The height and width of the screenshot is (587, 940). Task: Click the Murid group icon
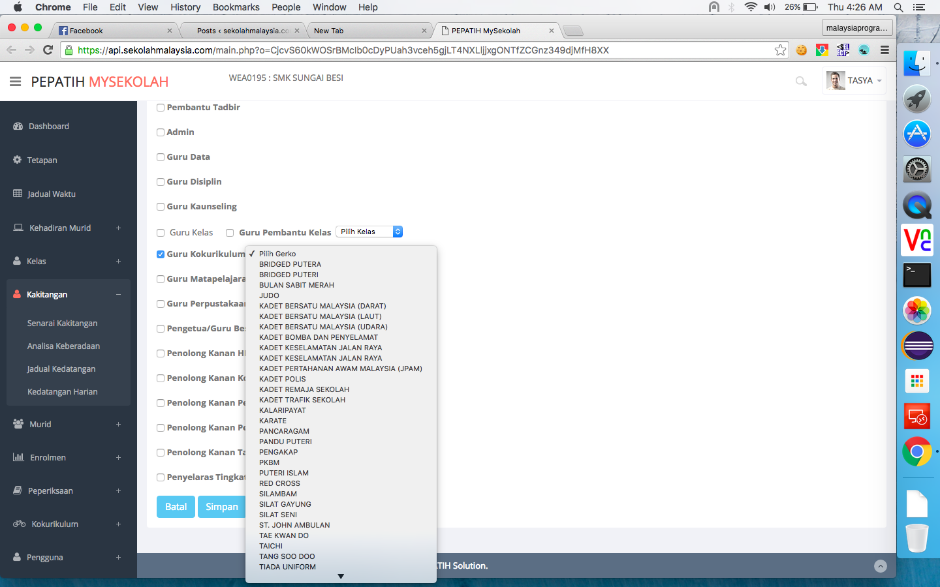click(x=18, y=424)
